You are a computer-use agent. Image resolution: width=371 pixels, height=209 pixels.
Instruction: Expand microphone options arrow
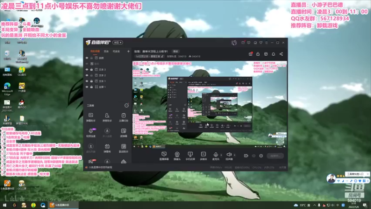pos(221,155)
